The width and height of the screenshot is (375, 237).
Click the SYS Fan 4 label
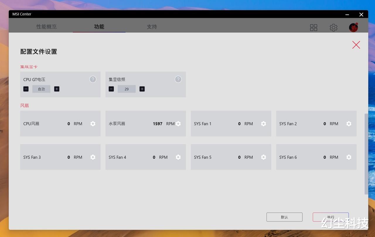[x=117, y=157]
